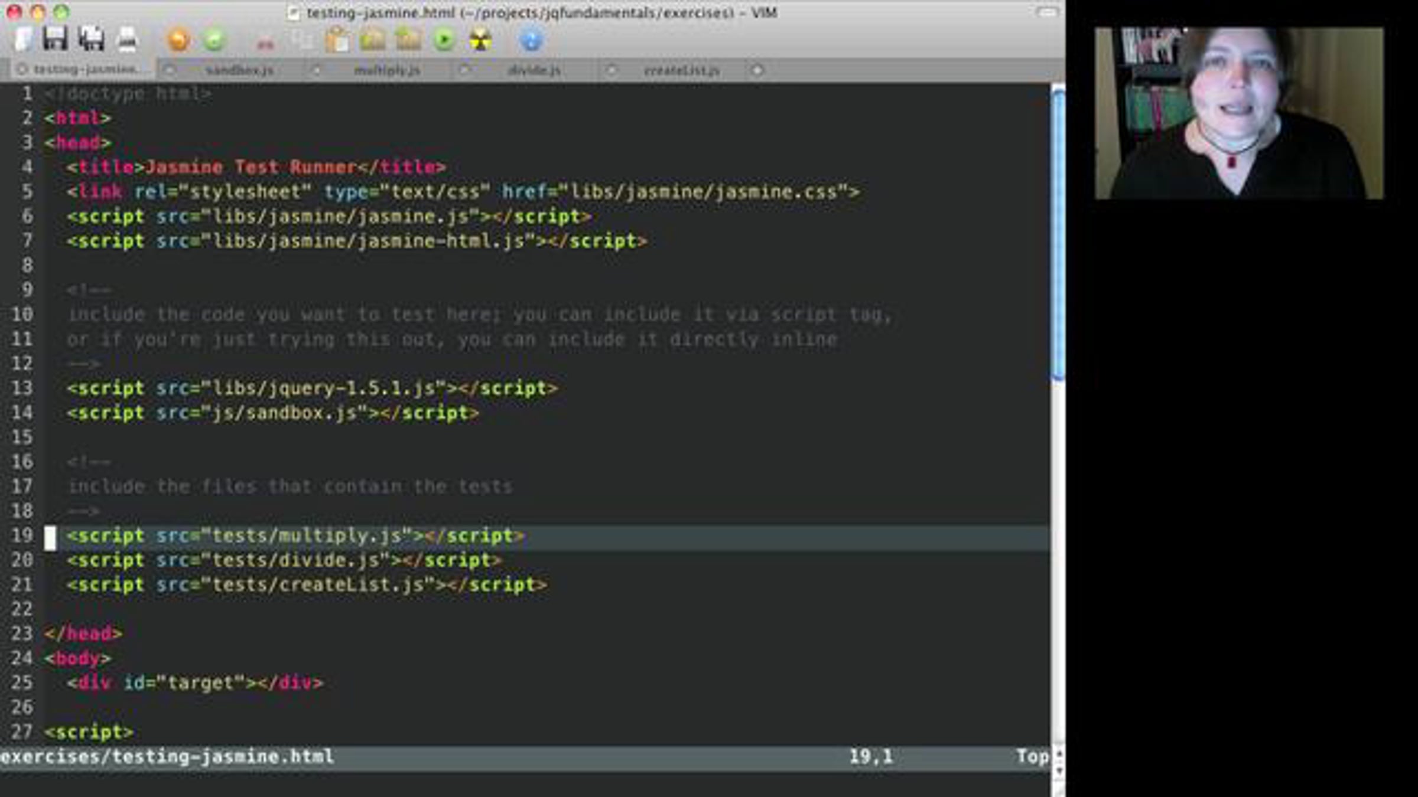Click the Open file toolbar icon
The height and width of the screenshot is (797, 1418).
pos(24,40)
